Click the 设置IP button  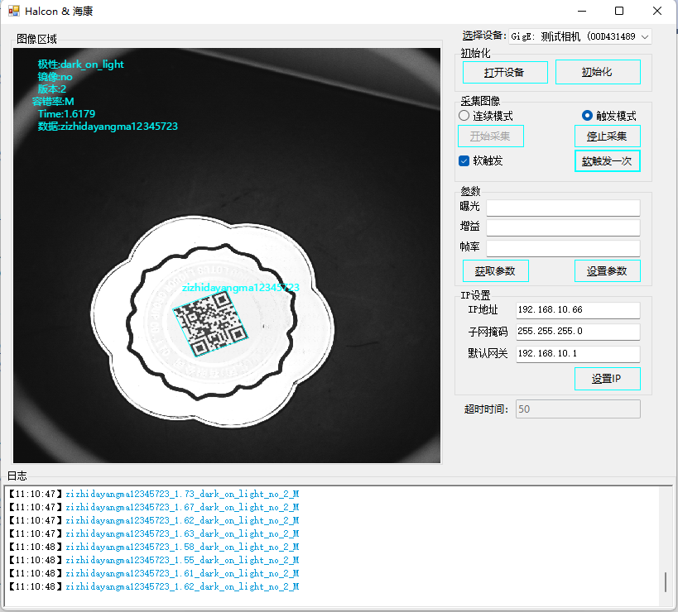(607, 379)
